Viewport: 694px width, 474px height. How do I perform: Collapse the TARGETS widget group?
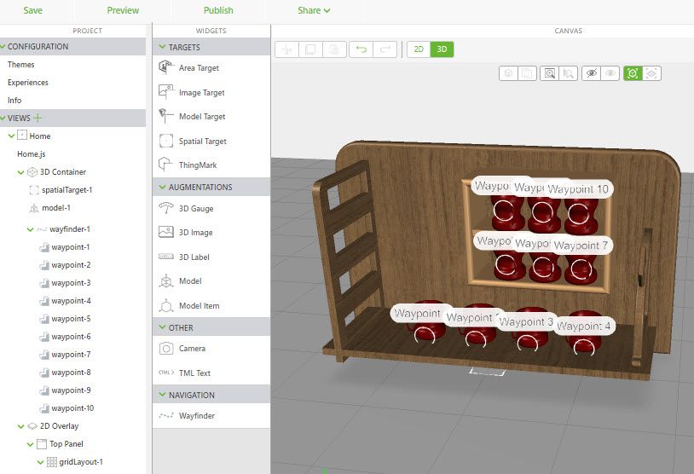[162, 47]
